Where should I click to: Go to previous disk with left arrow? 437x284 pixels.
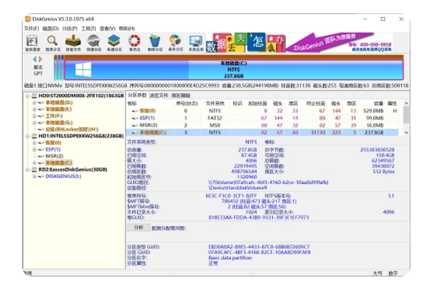[35, 59]
